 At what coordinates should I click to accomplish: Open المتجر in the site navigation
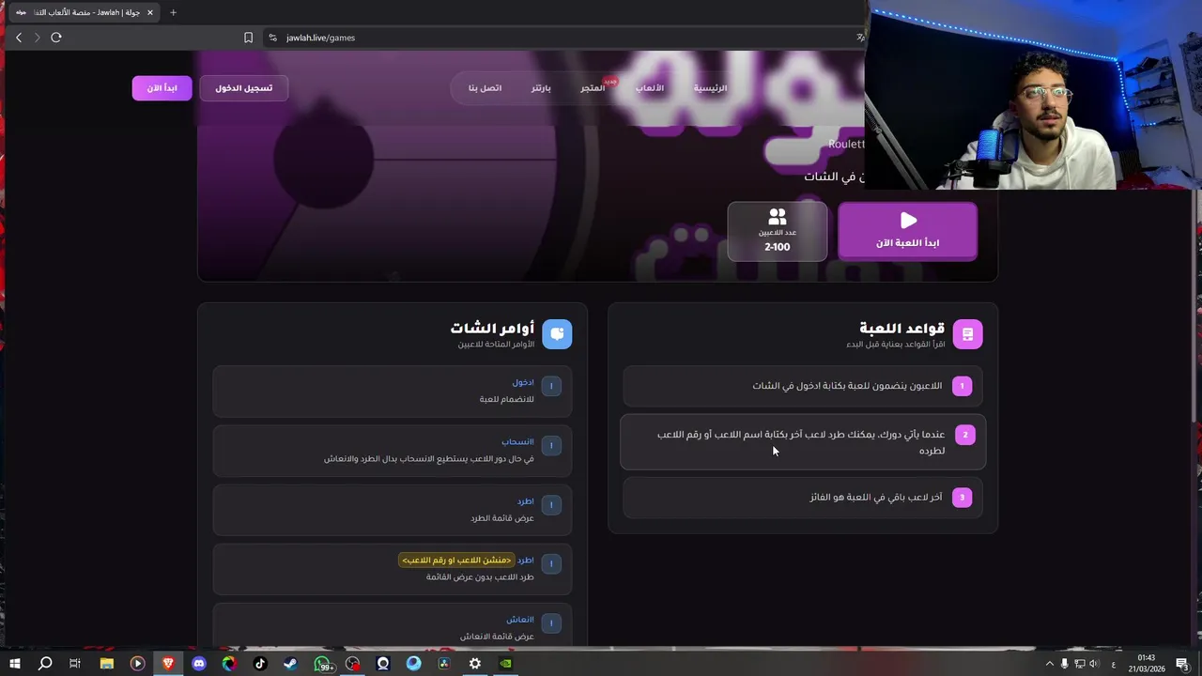pyautogui.click(x=593, y=87)
